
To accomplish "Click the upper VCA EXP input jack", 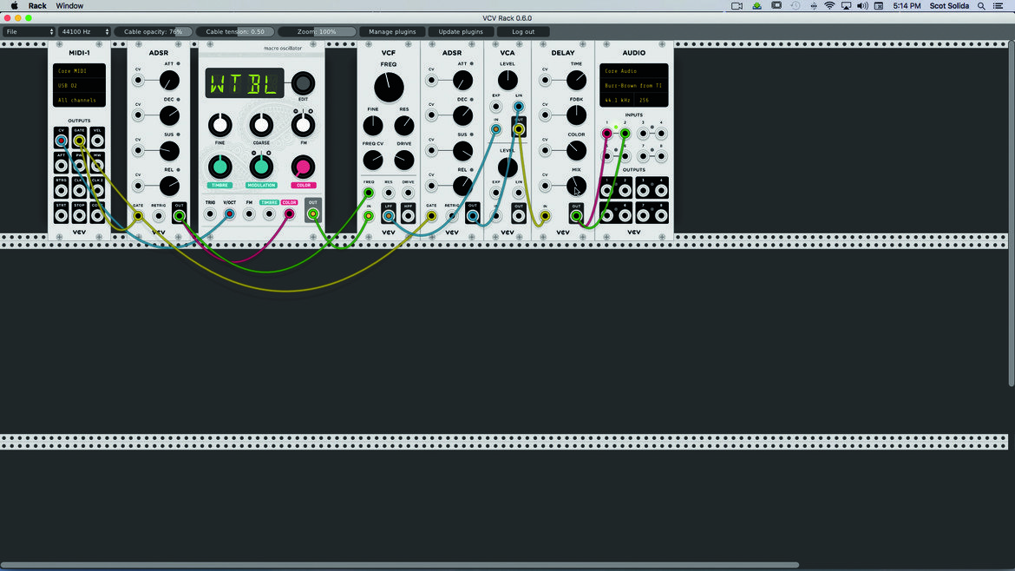I will 496,106.
